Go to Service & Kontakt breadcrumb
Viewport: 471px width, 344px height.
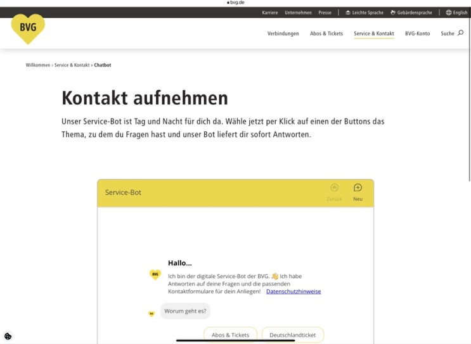tap(72, 65)
